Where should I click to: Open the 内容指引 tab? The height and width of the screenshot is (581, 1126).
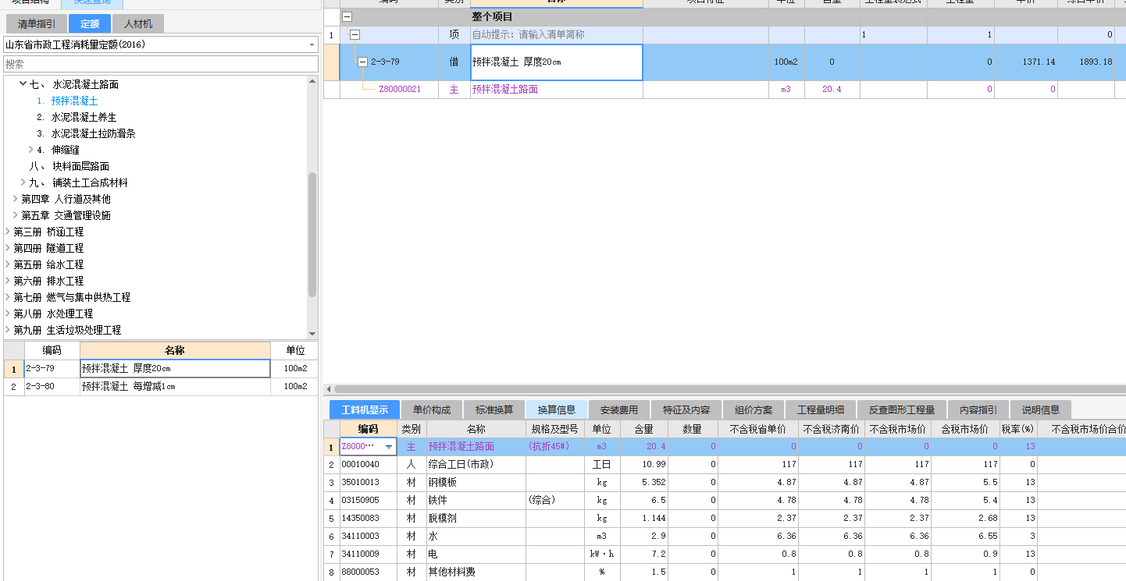978,409
